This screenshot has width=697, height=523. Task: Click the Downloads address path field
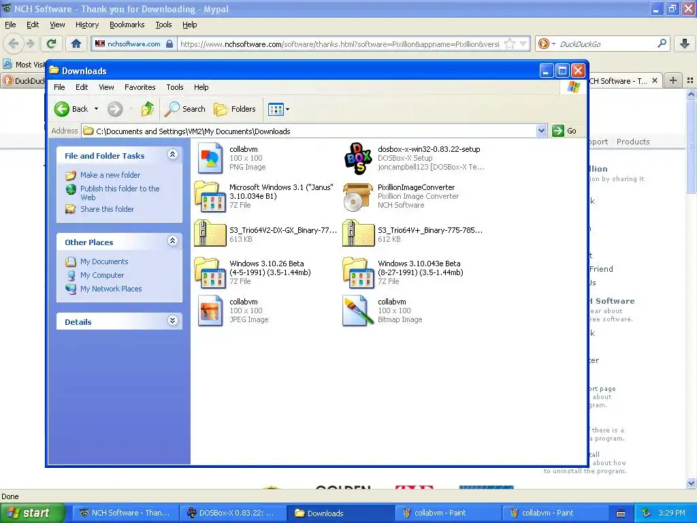314,131
